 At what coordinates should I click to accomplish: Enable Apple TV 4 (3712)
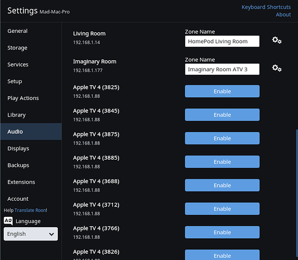222,209
